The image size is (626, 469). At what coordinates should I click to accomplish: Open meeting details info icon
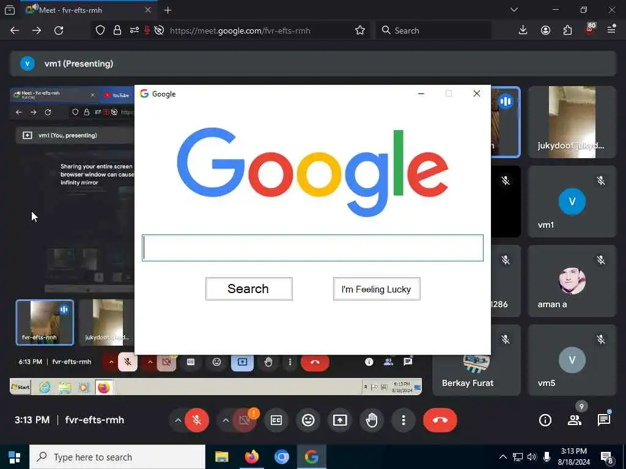coord(545,420)
